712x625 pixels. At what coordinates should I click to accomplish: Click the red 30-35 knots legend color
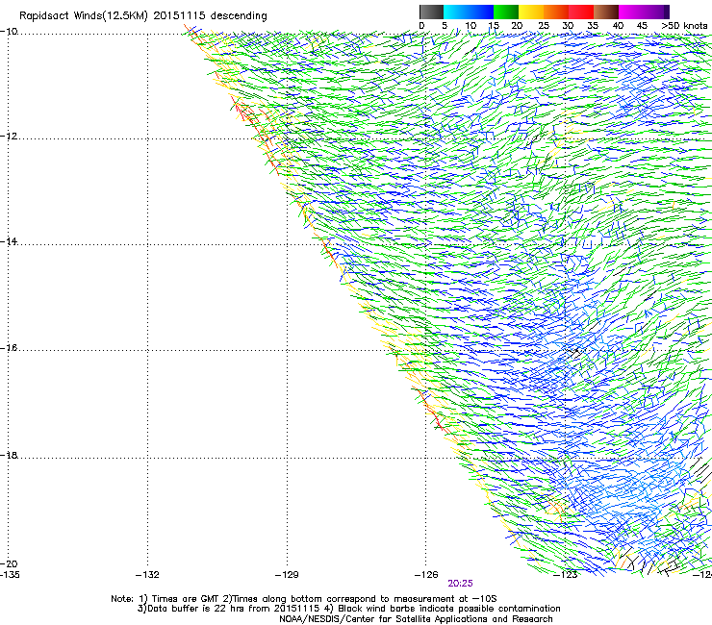[x=581, y=12]
